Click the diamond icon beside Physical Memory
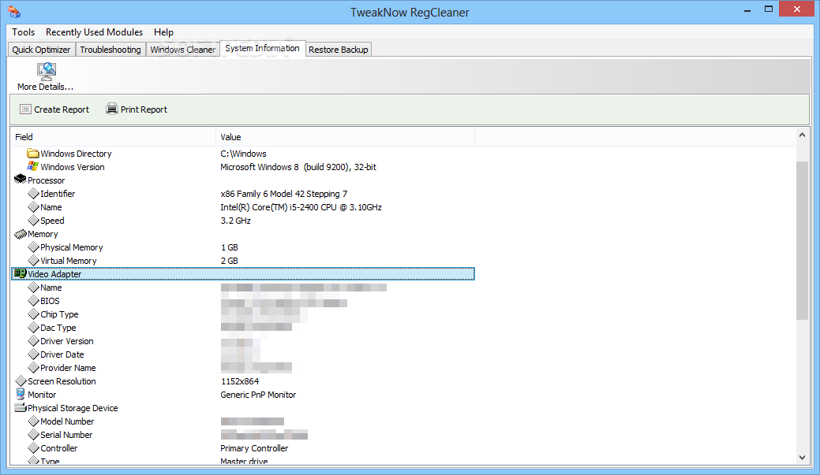The image size is (820, 475). pyautogui.click(x=33, y=247)
